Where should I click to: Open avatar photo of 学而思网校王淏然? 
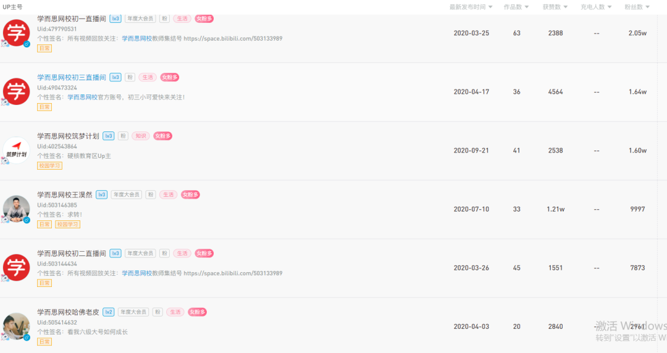point(16,209)
